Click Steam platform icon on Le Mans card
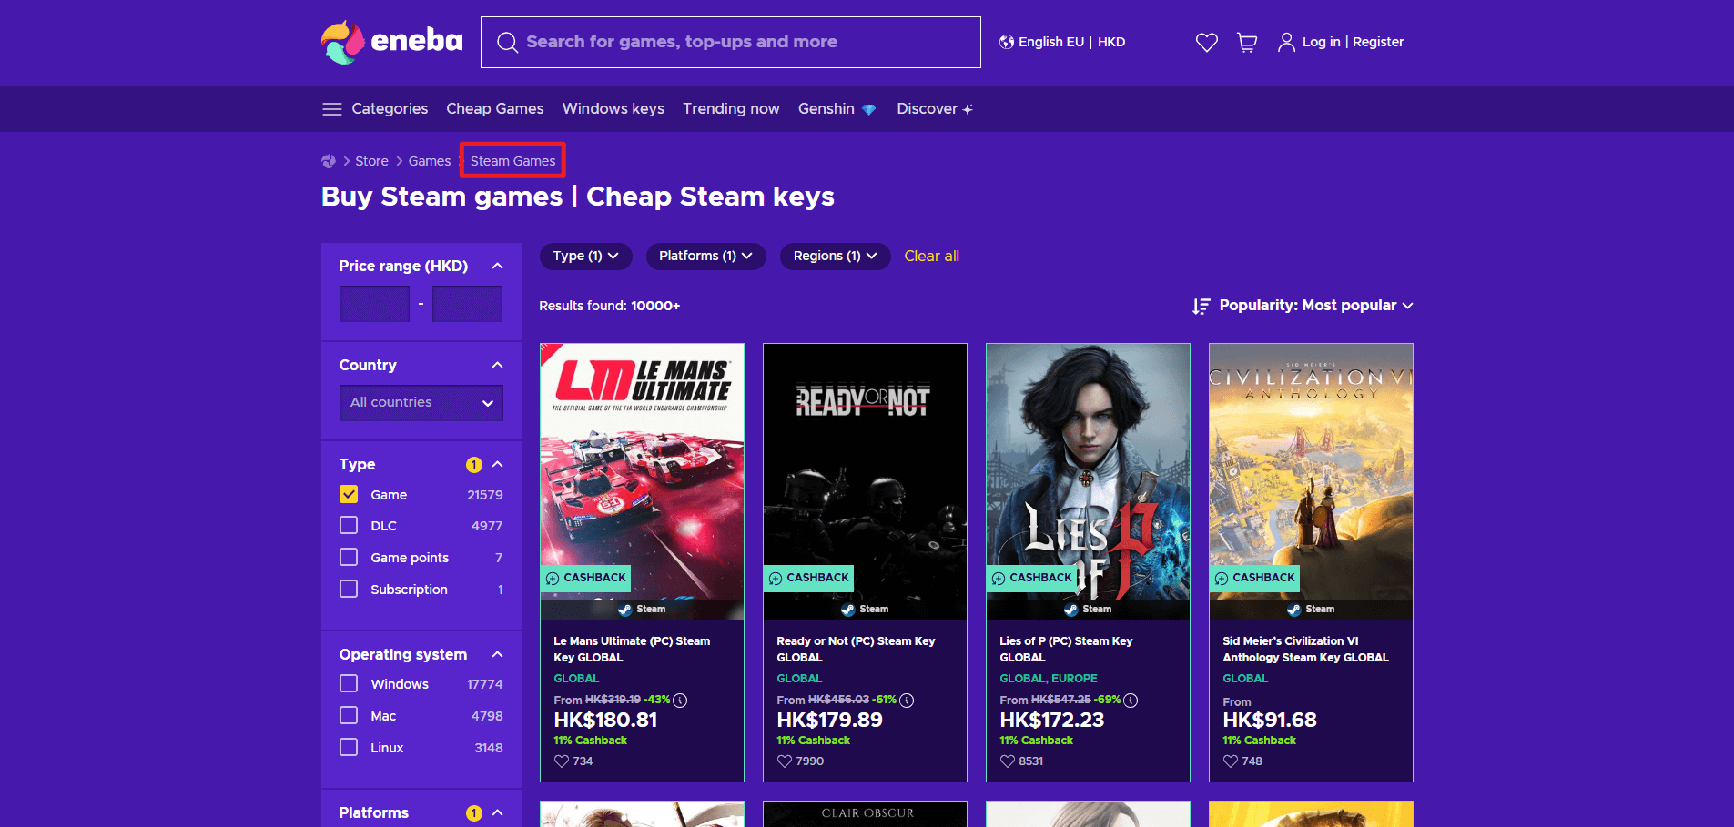 (625, 610)
